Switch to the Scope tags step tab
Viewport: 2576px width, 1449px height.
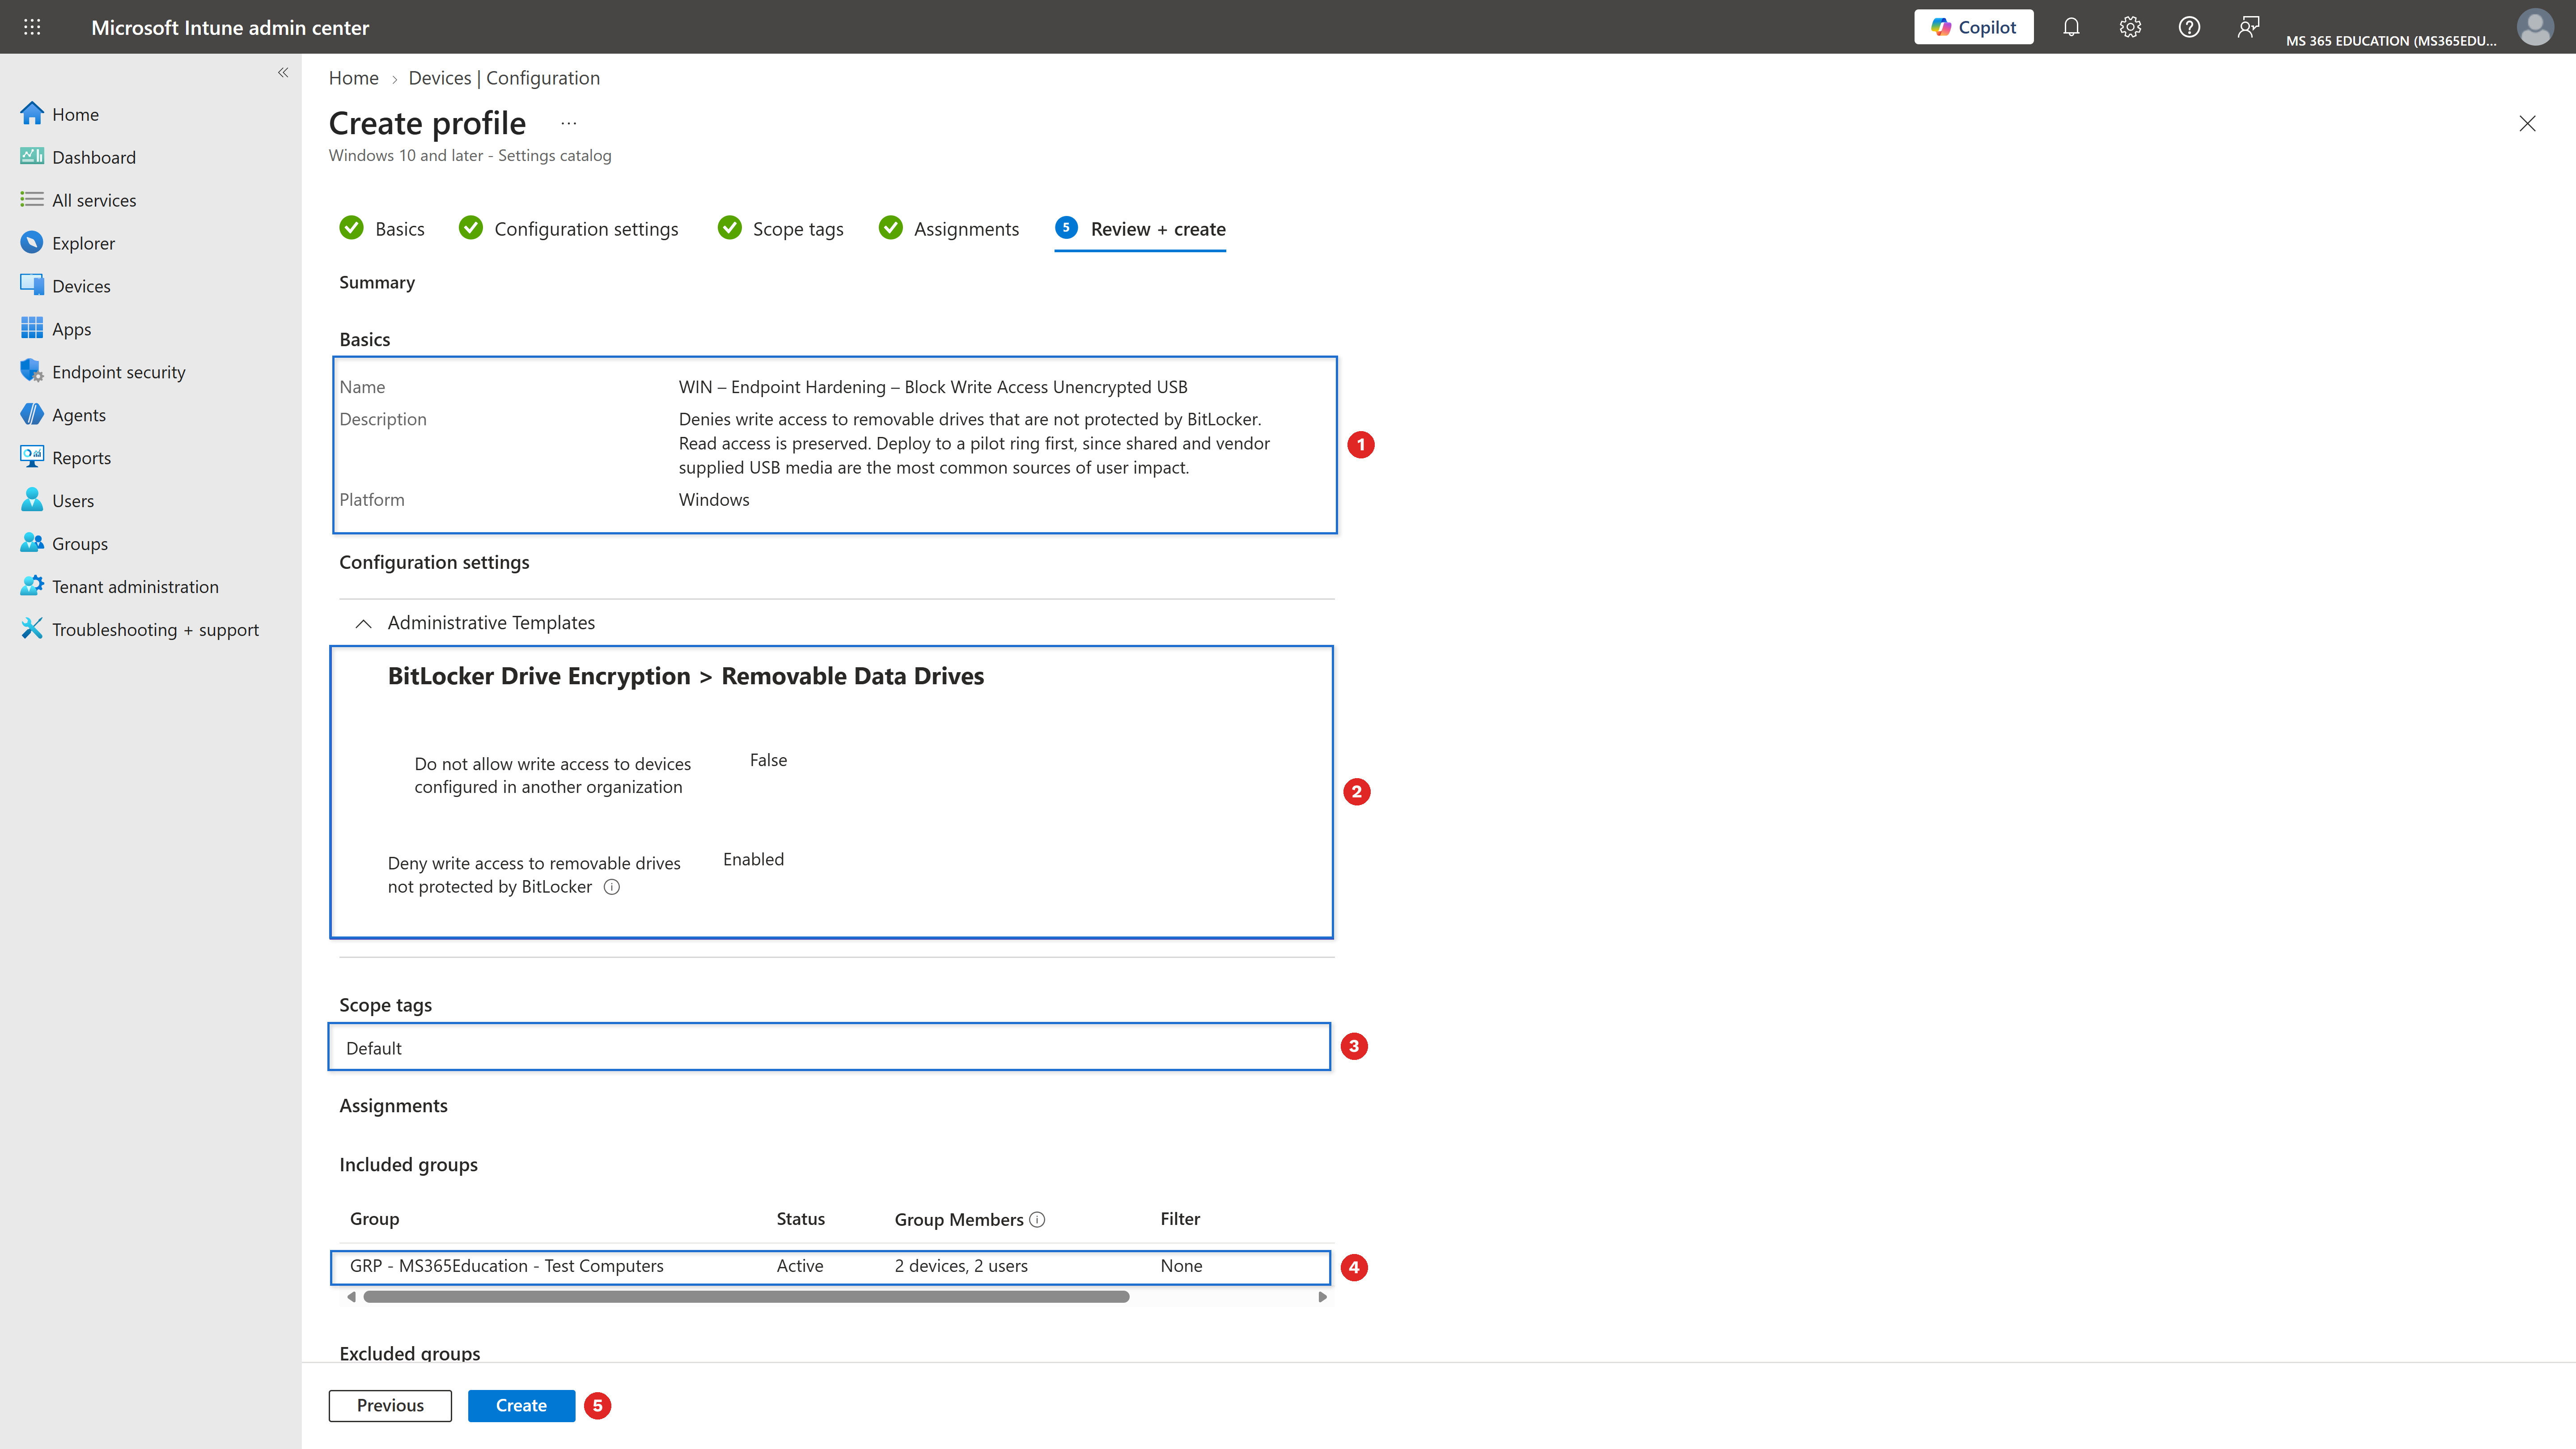[781, 229]
